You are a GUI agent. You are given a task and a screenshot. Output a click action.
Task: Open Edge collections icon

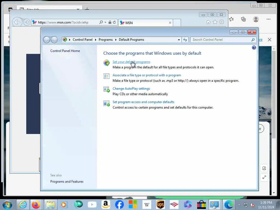[x=243, y=19]
